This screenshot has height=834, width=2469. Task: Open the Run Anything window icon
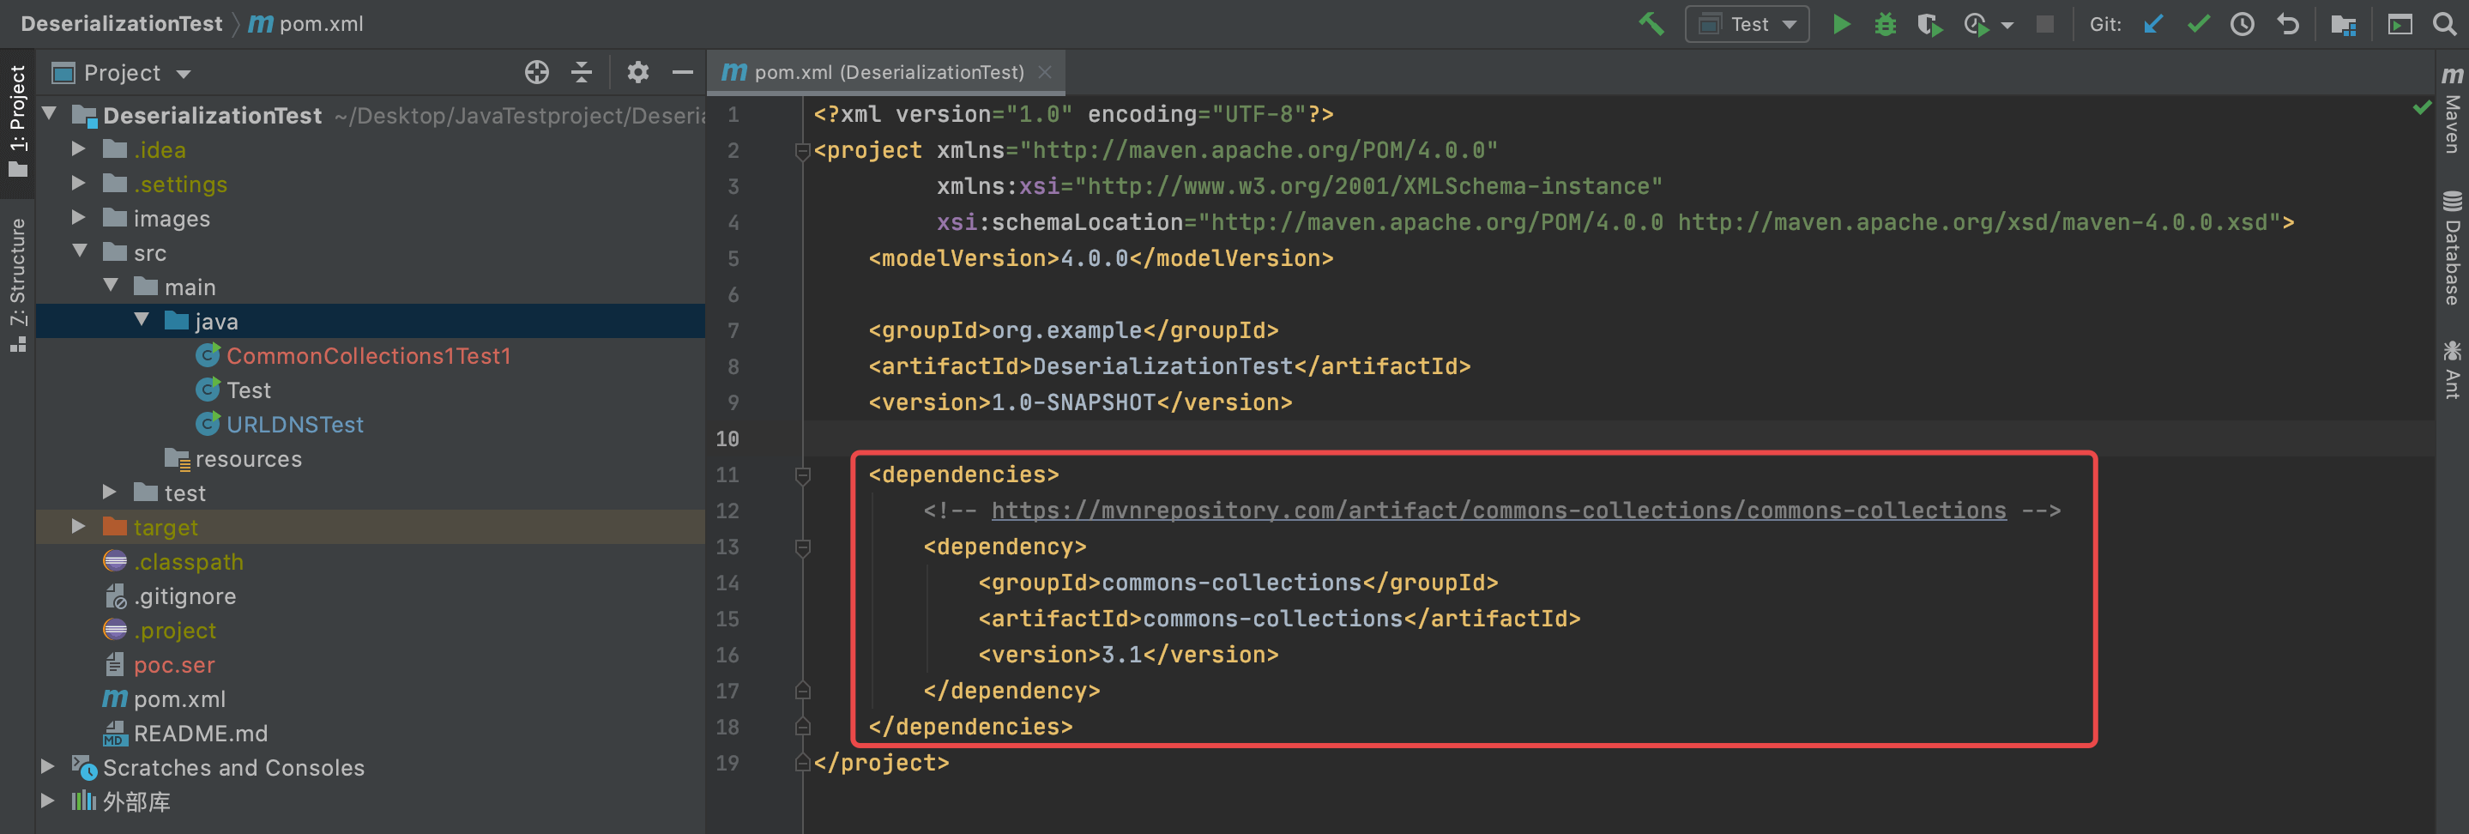[x=2399, y=24]
